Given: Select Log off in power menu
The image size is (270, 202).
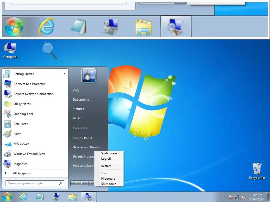Looking at the screenshot, I should pyautogui.click(x=109, y=159).
